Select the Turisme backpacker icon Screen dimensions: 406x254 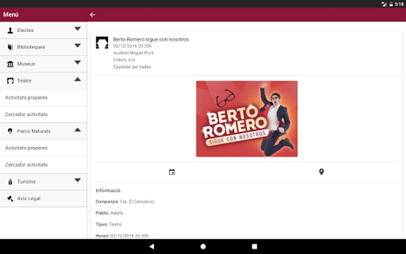(x=10, y=182)
